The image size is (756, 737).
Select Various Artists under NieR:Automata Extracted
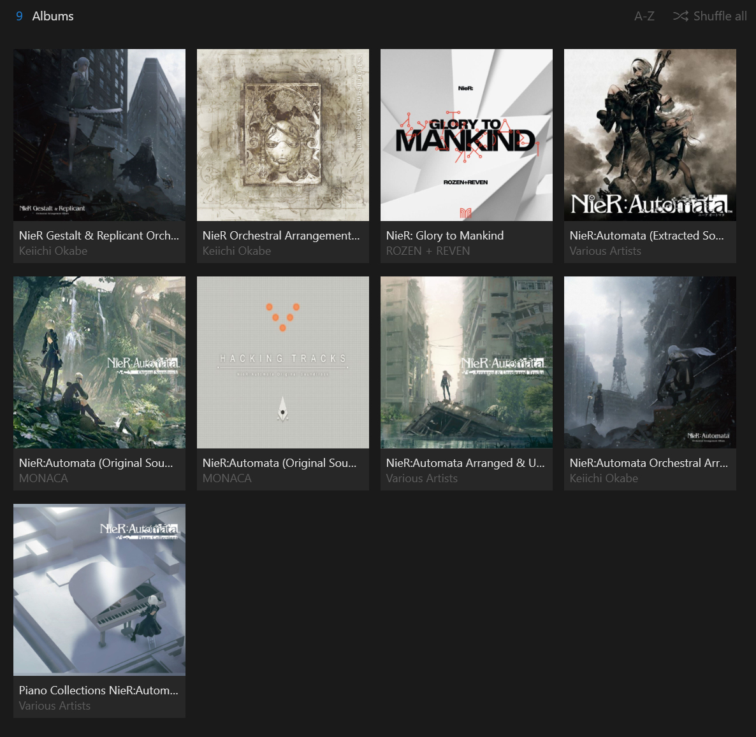click(605, 251)
